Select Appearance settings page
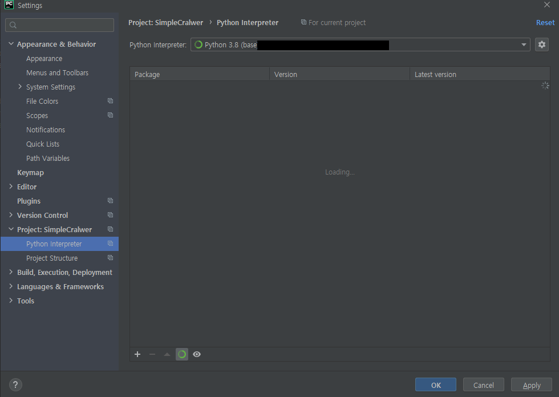This screenshot has height=397, width=559. (44, 58)
